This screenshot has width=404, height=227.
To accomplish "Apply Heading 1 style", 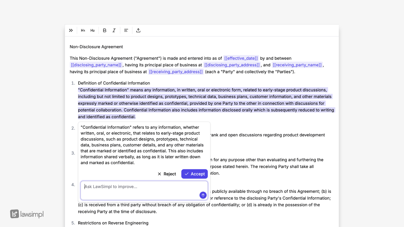I will (x=83, y=31).
